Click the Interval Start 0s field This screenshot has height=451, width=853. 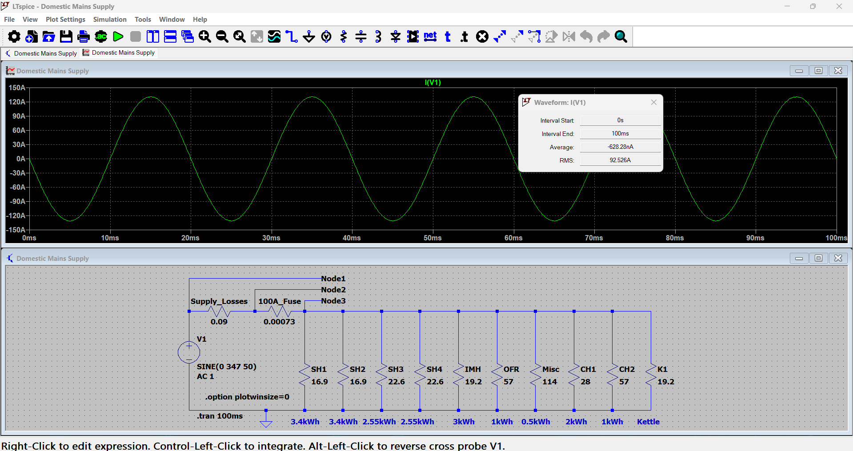tap(620, 120)
